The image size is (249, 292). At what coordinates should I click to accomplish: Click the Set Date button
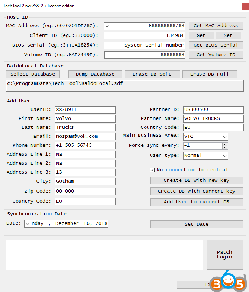tap(197, 224)
